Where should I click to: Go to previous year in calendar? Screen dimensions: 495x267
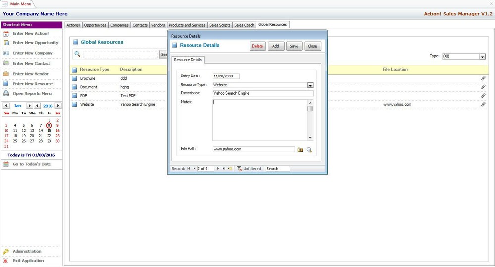coord(37,106)
